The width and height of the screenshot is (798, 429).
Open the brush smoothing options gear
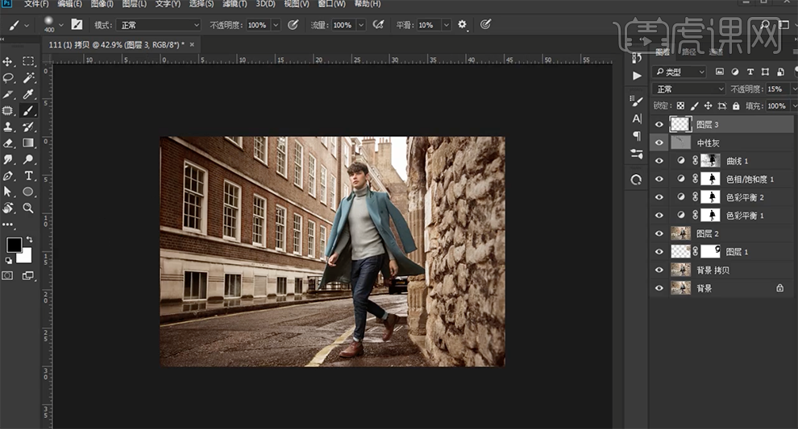pyautogui.click(x=463, y=25)
